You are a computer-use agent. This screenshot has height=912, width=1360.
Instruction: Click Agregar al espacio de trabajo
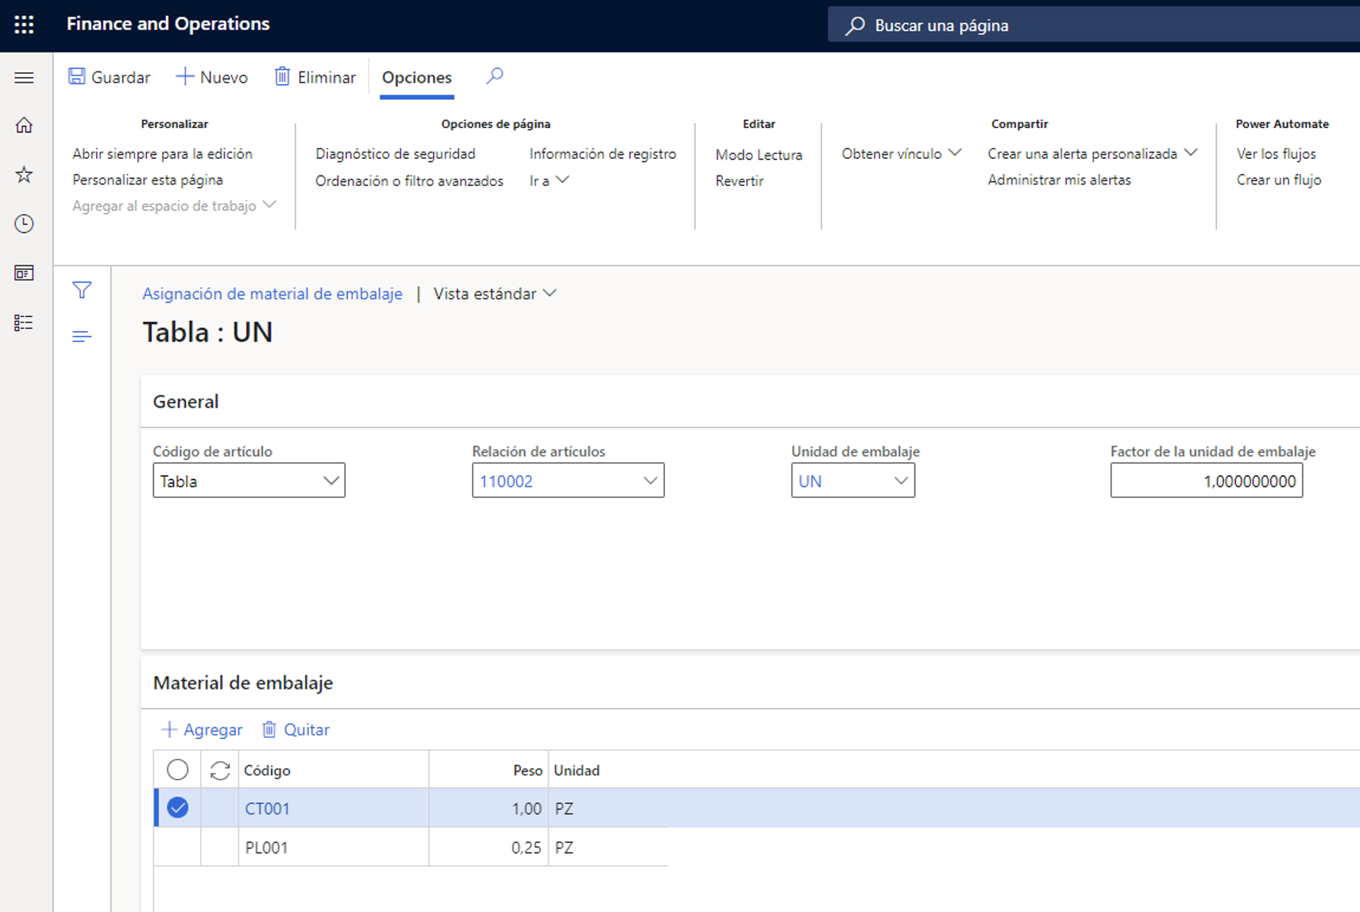point(174,206)
